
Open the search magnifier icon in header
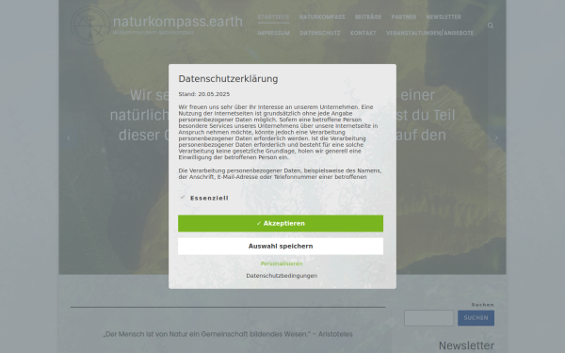[491, 25]
